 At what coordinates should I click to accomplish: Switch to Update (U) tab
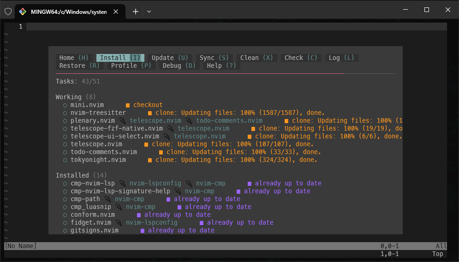click(170, 58)
